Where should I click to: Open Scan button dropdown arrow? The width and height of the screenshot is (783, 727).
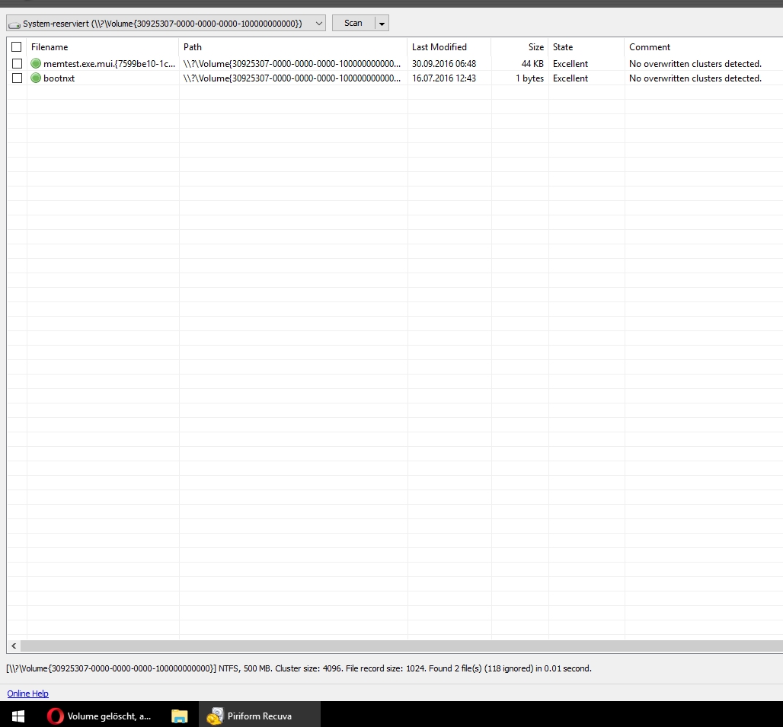point(382,23)
